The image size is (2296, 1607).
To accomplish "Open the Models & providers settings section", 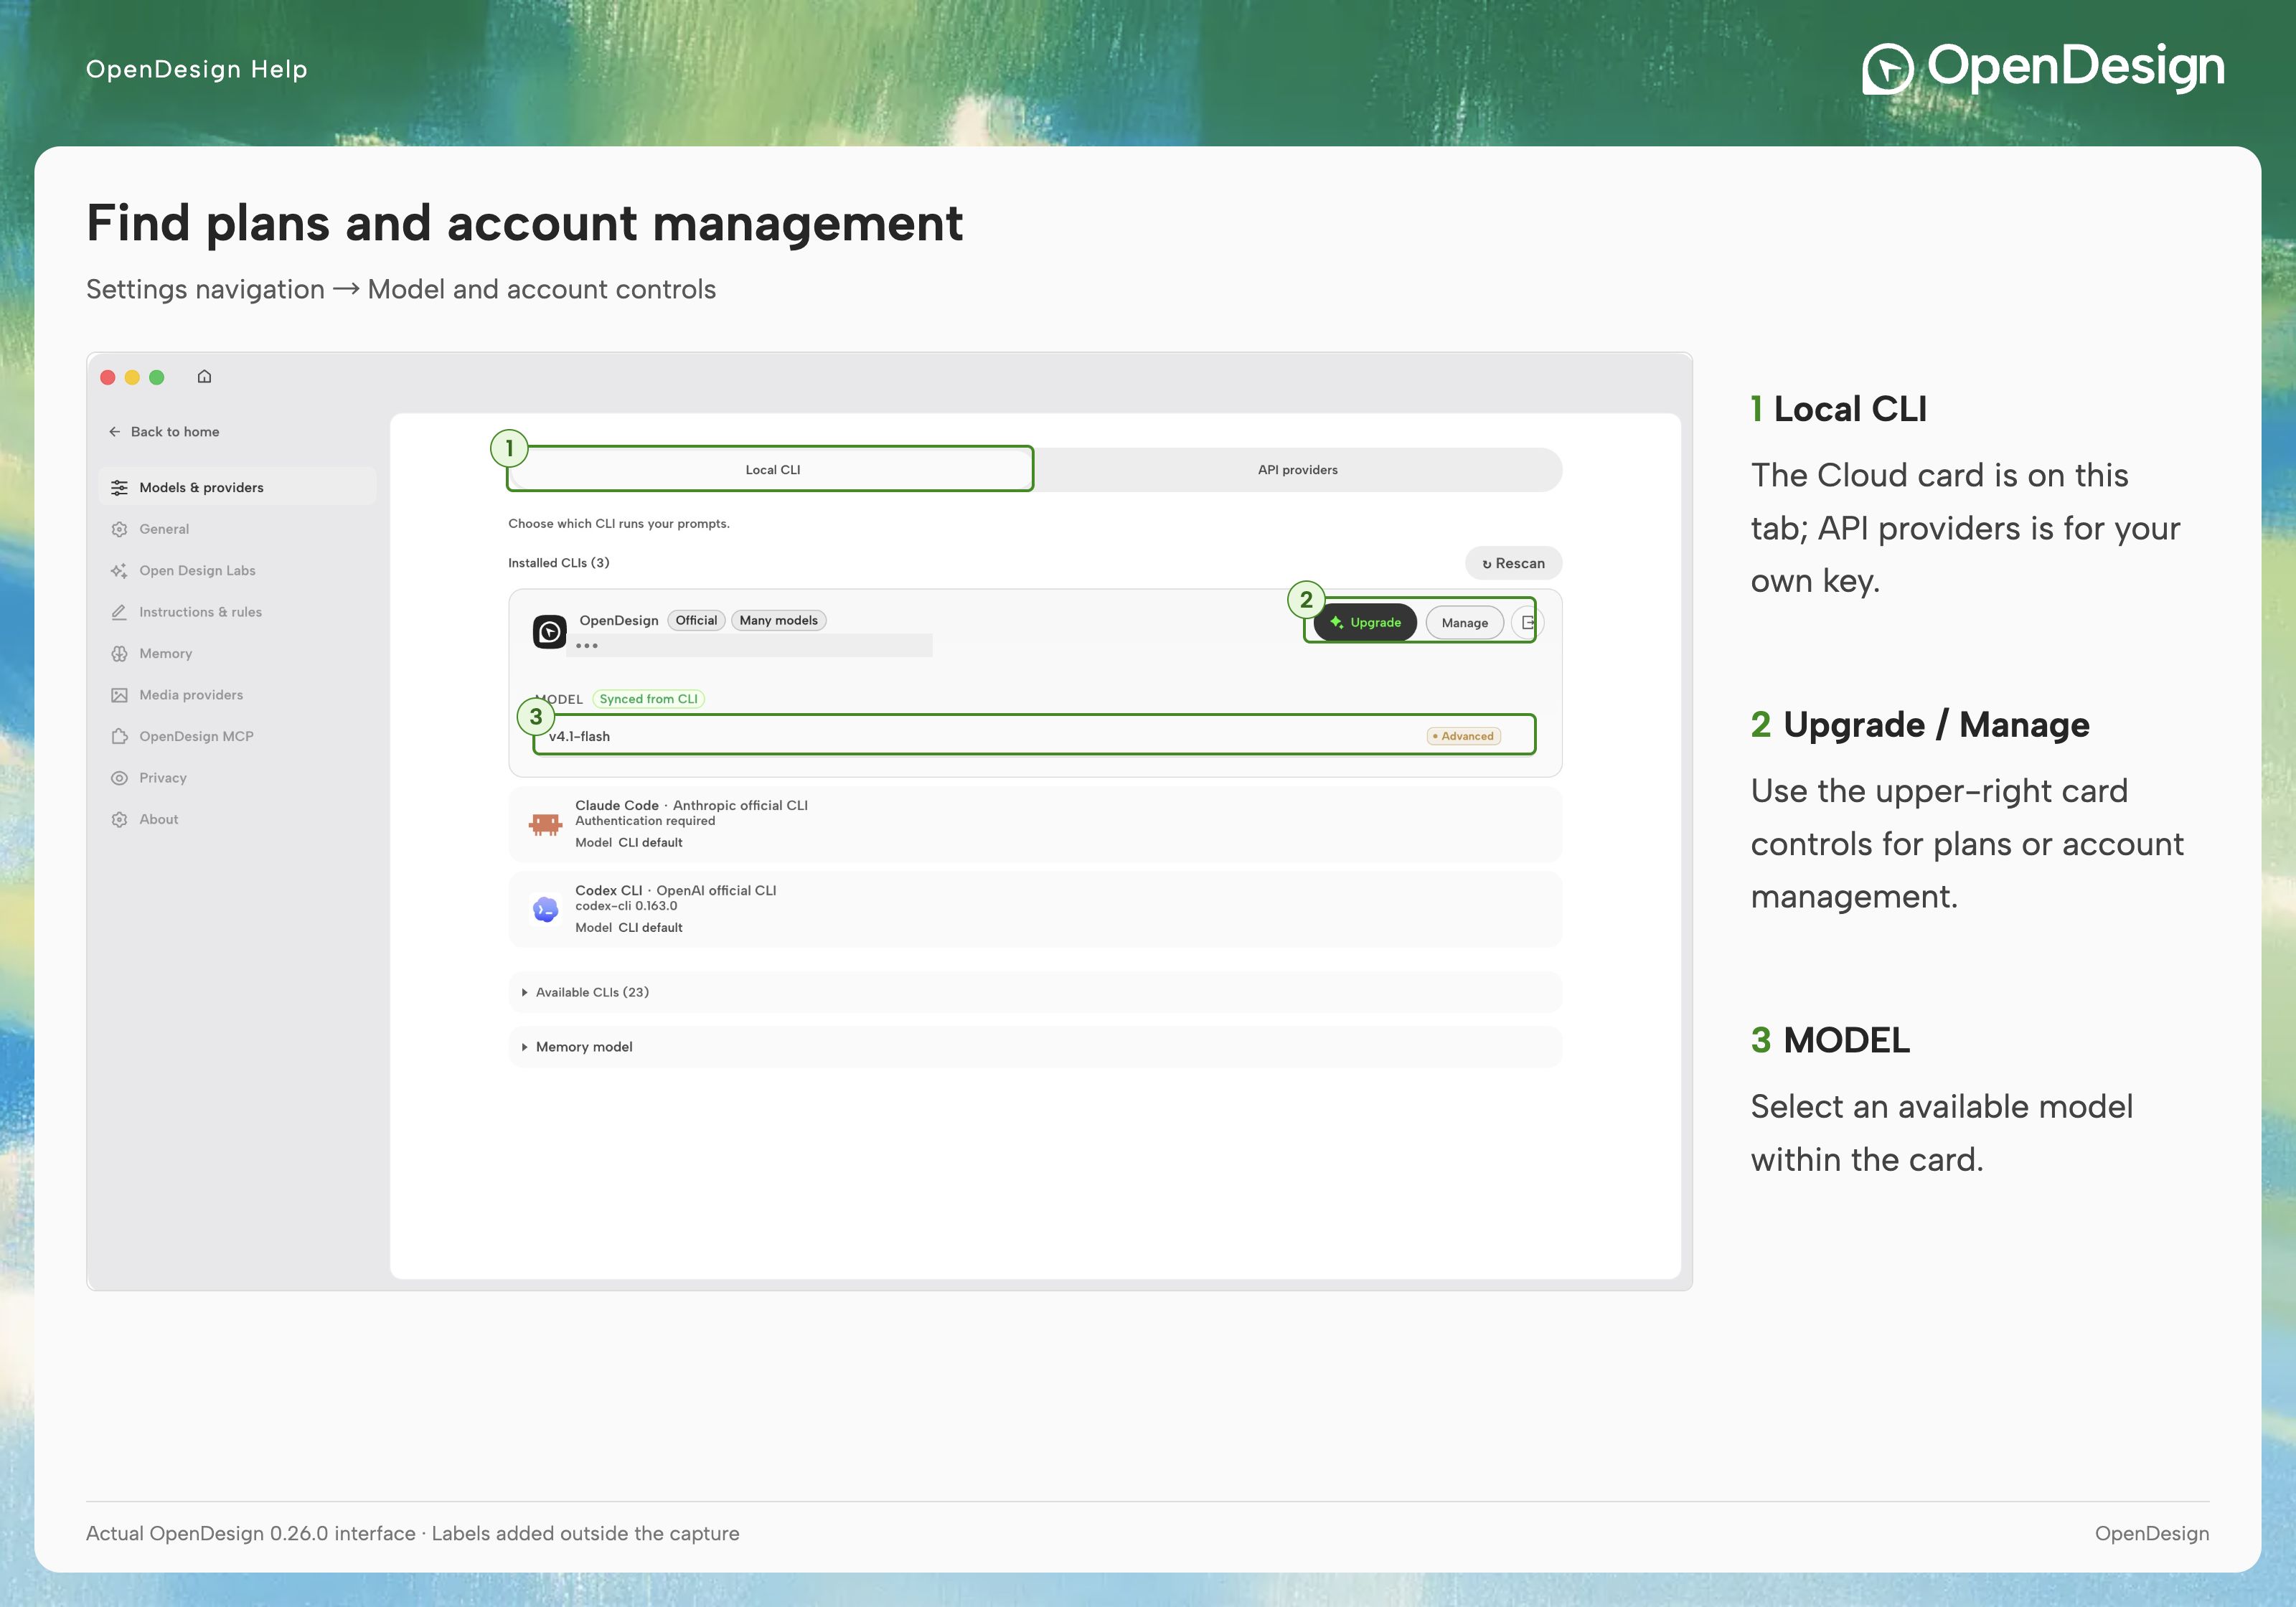I will [238, 487].
